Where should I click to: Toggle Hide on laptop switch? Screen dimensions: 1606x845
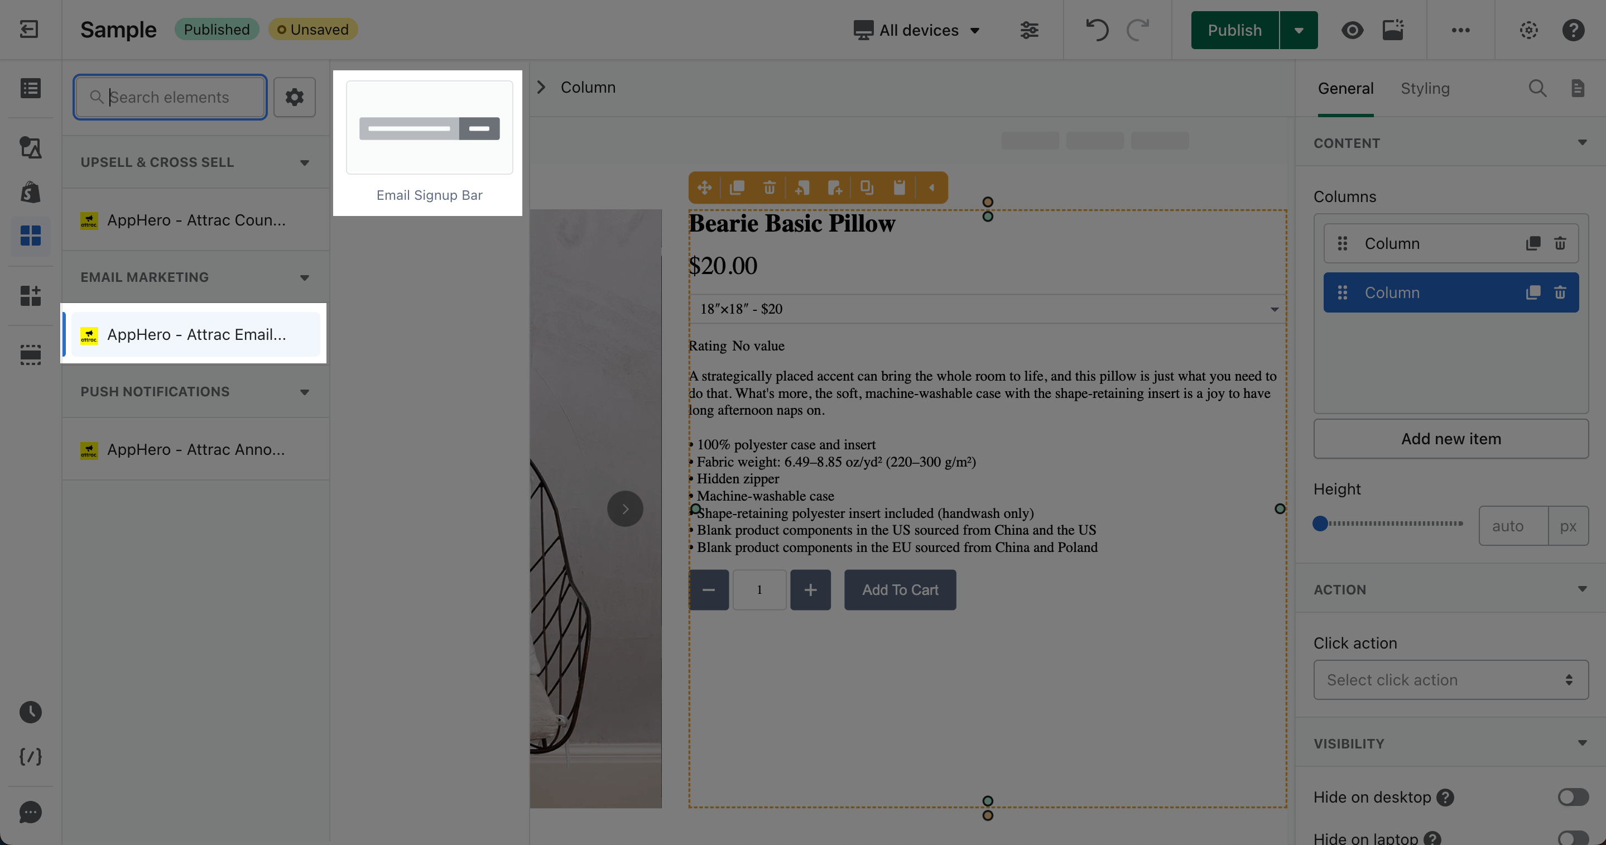click(1573, 838)
